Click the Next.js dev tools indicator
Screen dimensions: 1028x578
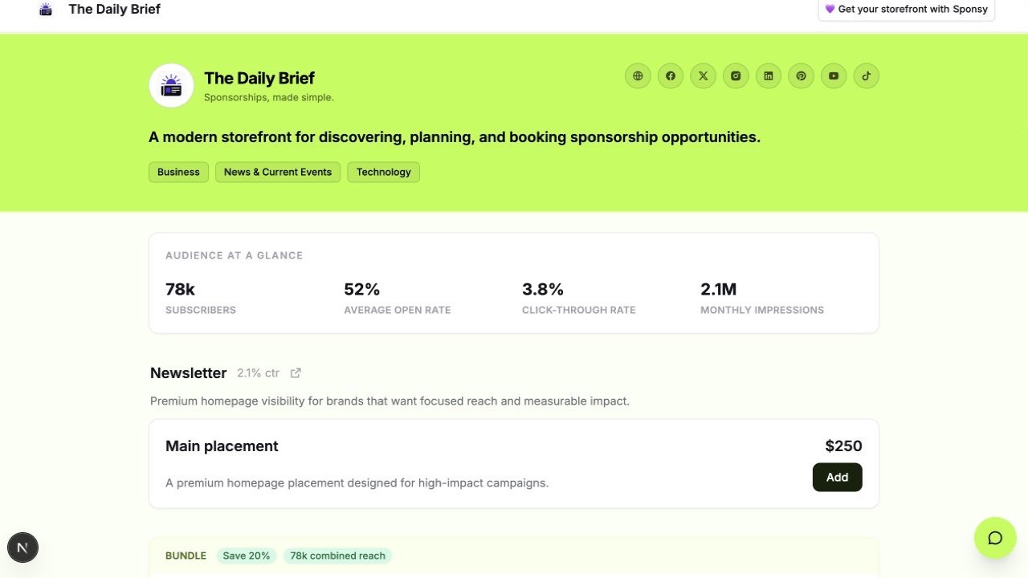point(22,547)
